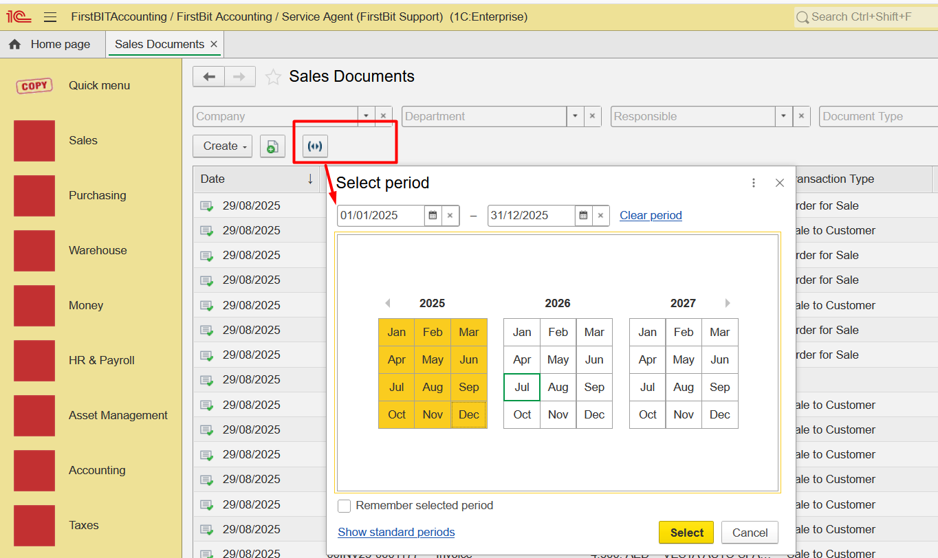Confirm period with the Select button
The width and height of the screenshot is (938, 558).
686,533
